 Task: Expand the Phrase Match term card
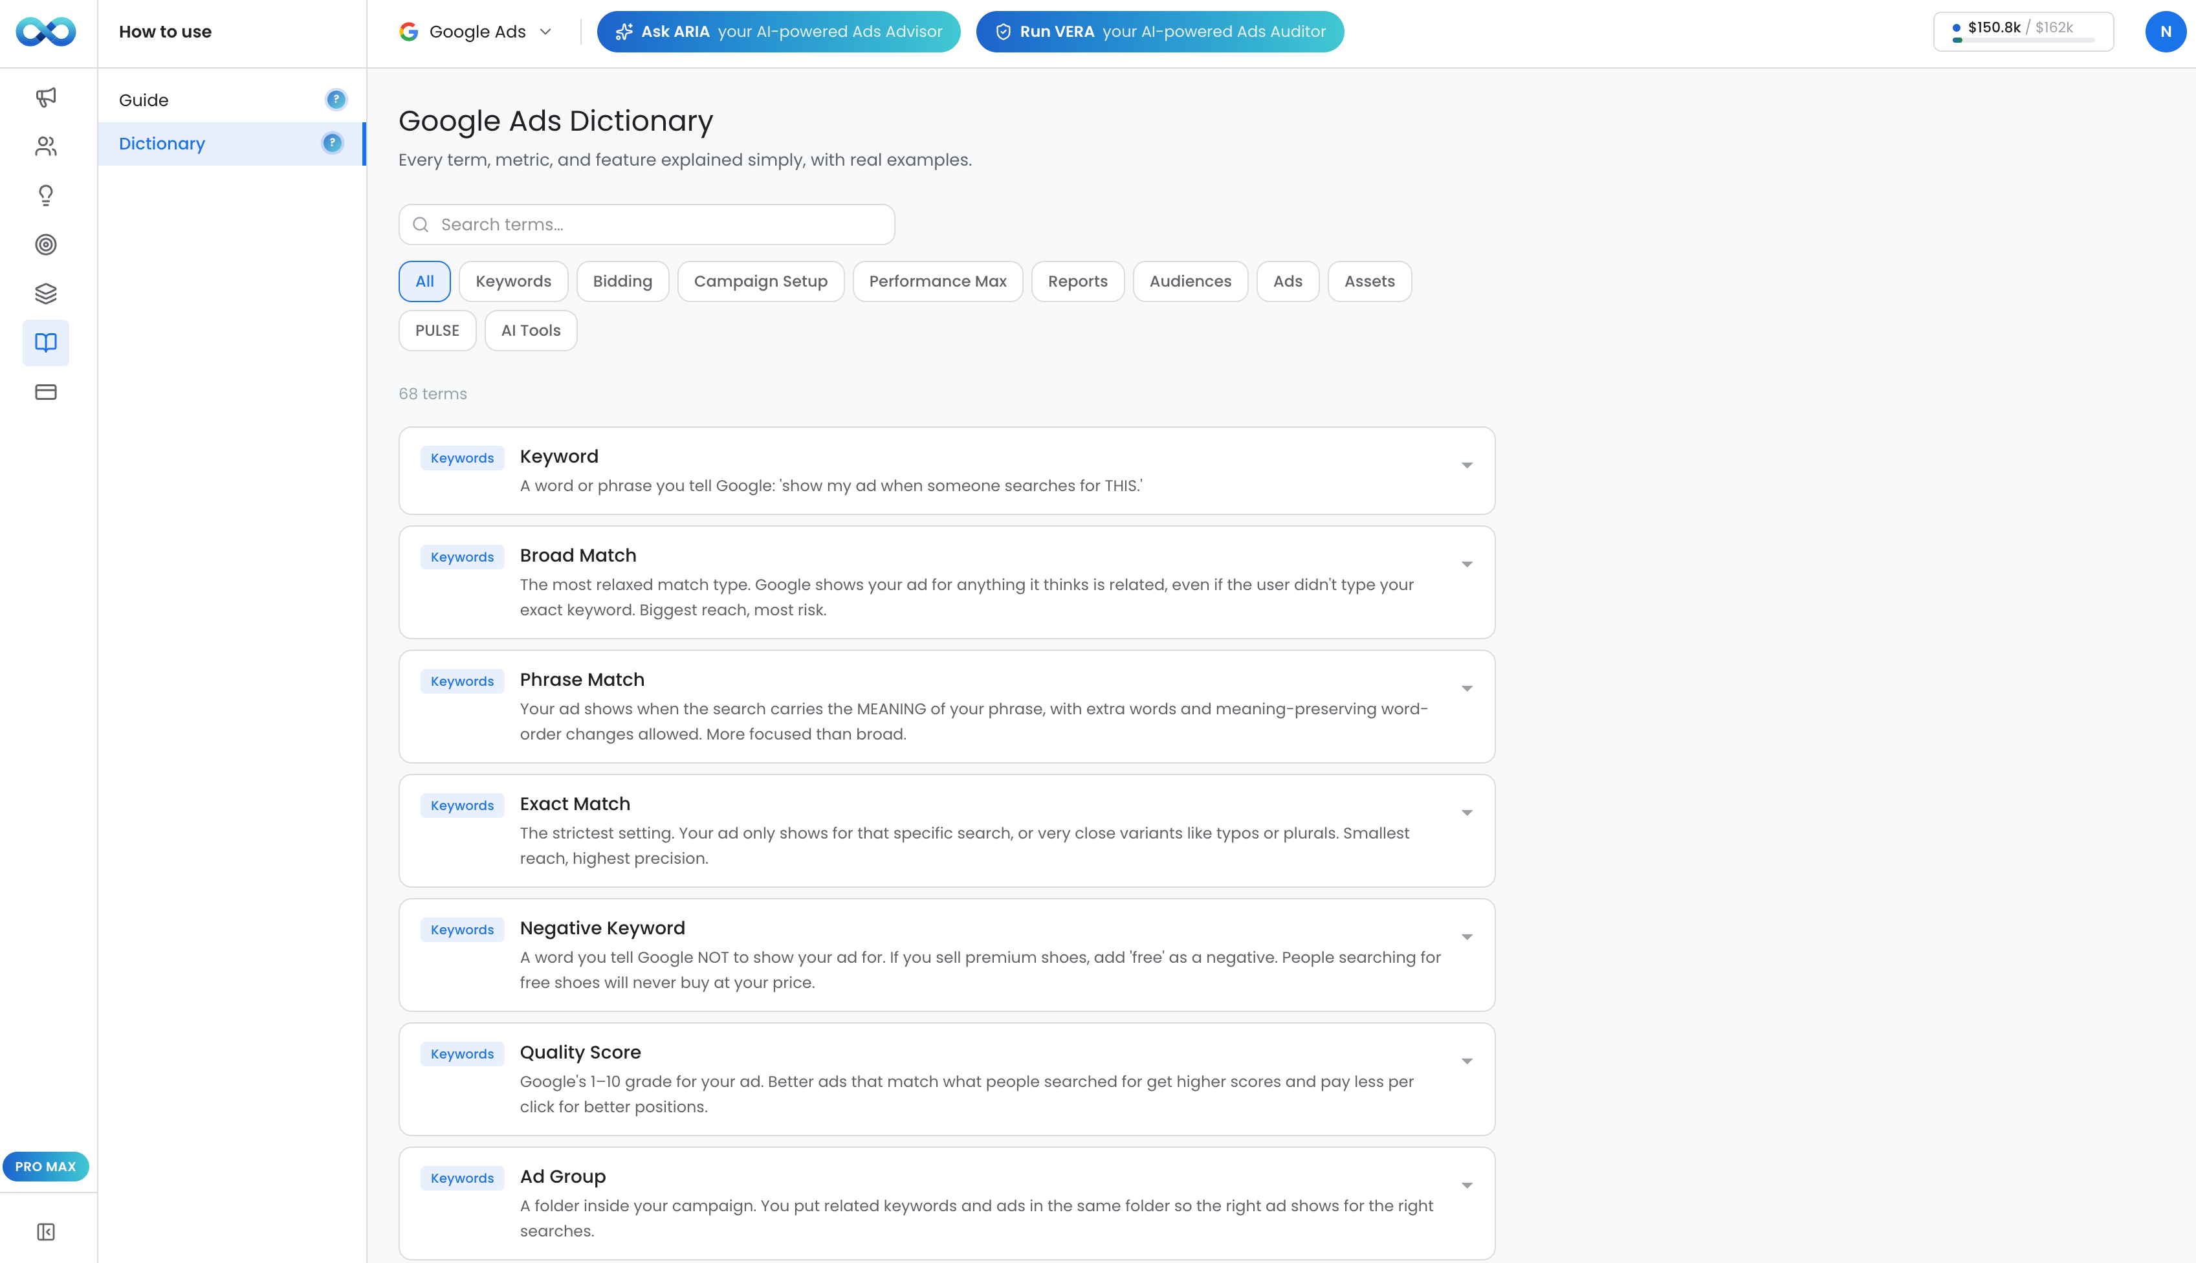point(1467,688)
